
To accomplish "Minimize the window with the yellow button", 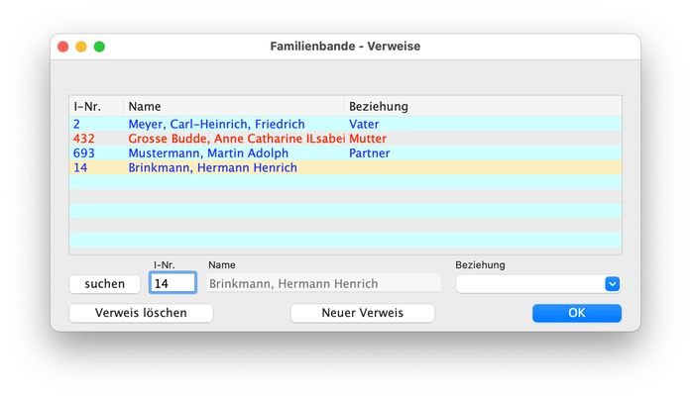I will 81,47.
